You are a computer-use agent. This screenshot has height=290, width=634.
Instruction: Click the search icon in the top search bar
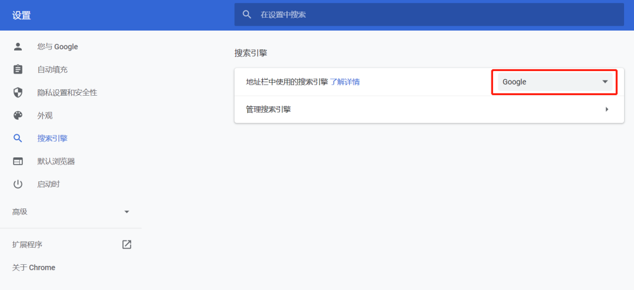pos(247,15)
